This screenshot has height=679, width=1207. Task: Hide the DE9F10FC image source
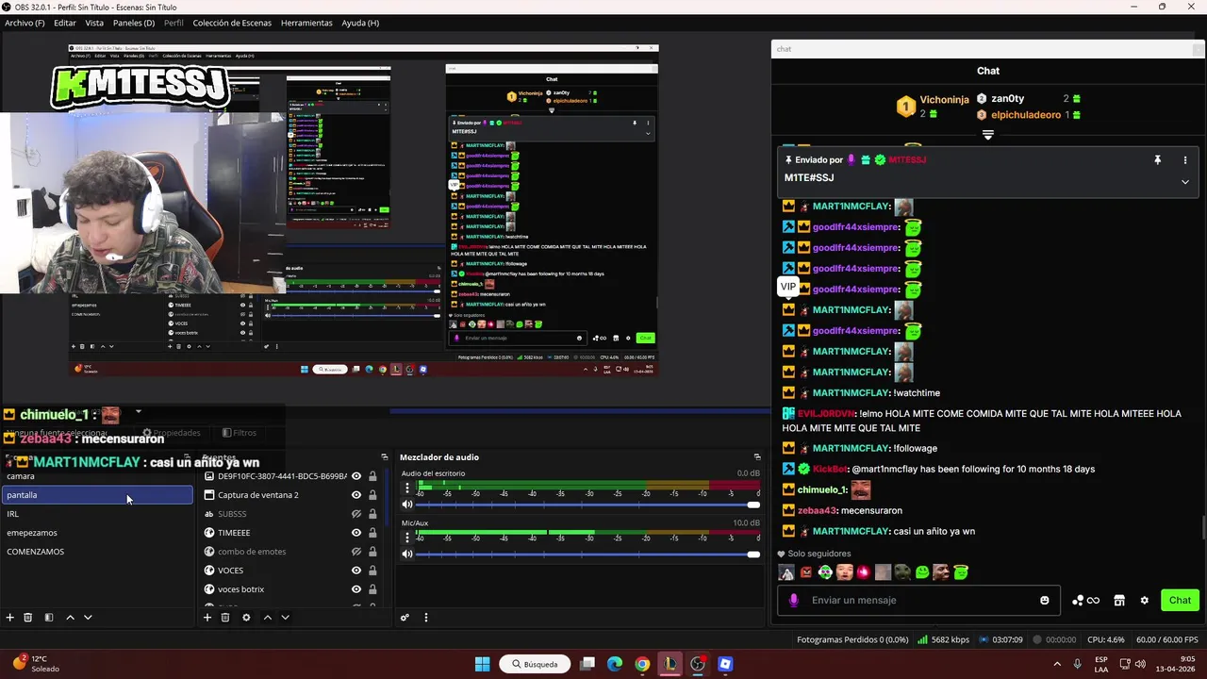click(x=356, y=476)
